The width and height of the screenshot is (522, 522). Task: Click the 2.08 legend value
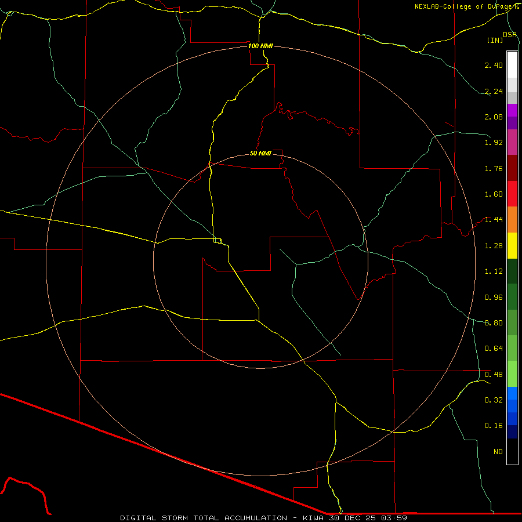(x=494, y=117)
